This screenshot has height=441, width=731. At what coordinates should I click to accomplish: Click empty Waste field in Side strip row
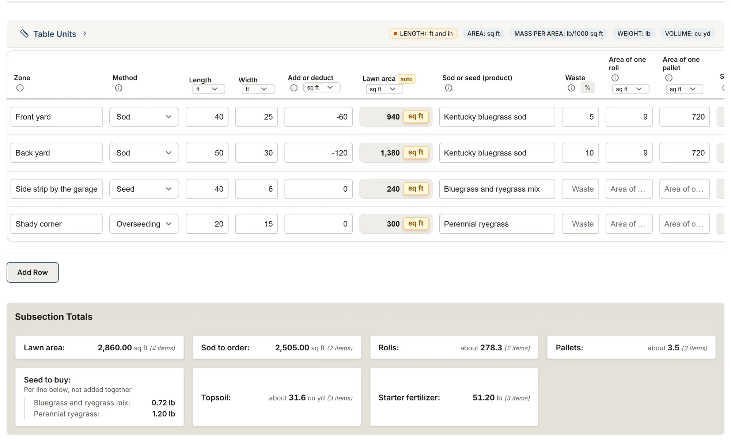click(580, 189)
